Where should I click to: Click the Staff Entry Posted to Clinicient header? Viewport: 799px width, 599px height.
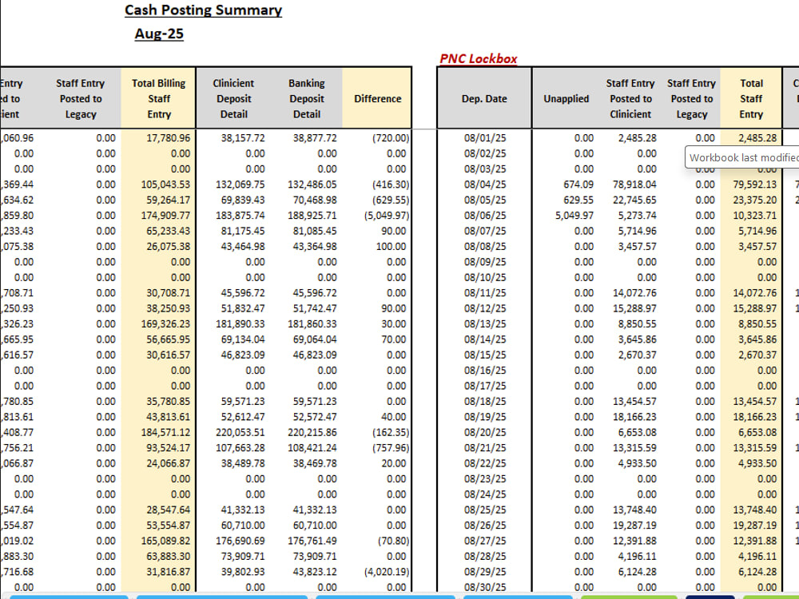tap(630, 98)
